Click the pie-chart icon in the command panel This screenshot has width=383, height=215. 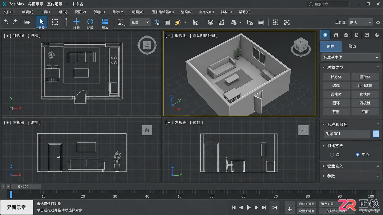pyautogui.click(x=377, y=35)
